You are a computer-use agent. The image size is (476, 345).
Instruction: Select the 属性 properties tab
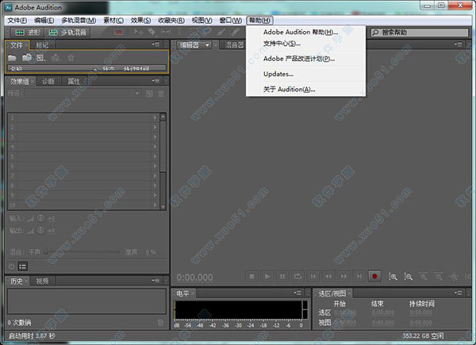(74, 81)
